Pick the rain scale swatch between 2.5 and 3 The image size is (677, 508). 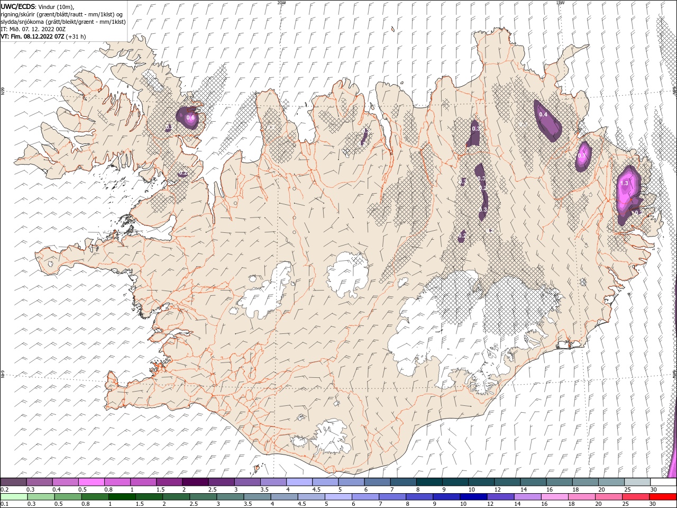[x=203, y=497]
